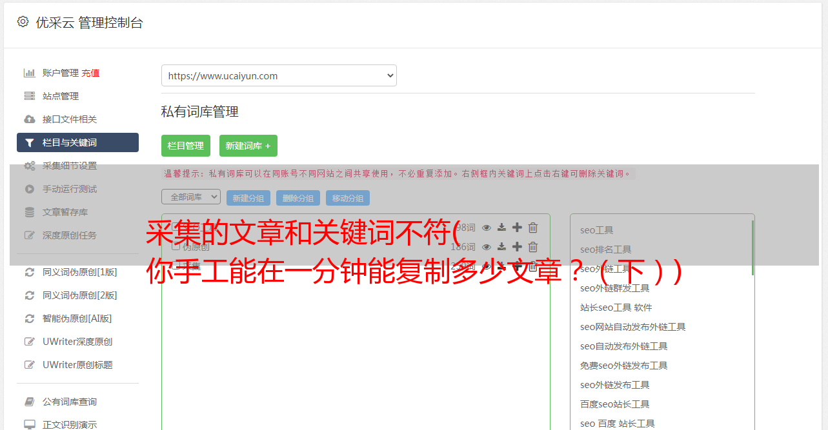
Task: Click the database icon for 文章暂存库
Action: tap(30, 212)
